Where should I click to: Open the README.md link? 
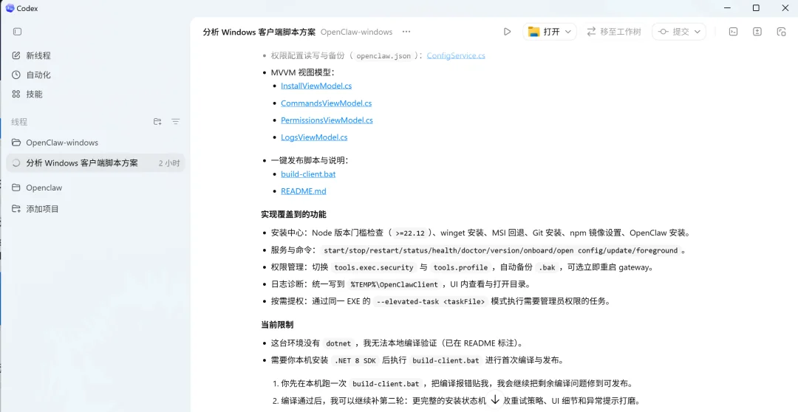[304, 191]
